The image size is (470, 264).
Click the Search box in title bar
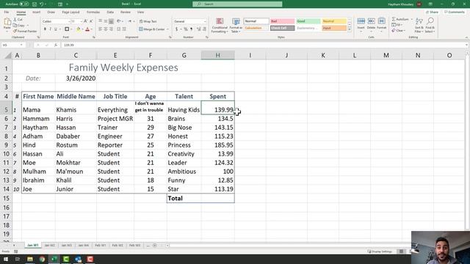click(x=237, y=4)
